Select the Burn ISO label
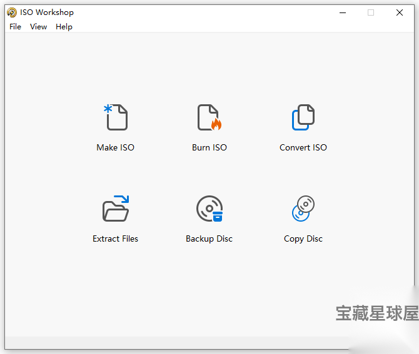 coord(209,147)
